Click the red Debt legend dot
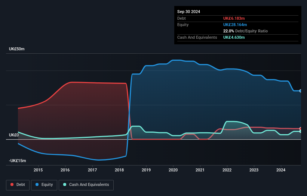The height and width of the screenshot is (196, 307). [12, 184]
